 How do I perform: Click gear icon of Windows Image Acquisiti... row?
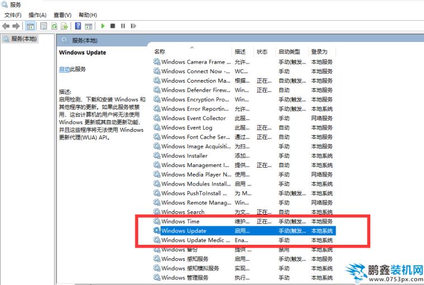pos(157,146)
